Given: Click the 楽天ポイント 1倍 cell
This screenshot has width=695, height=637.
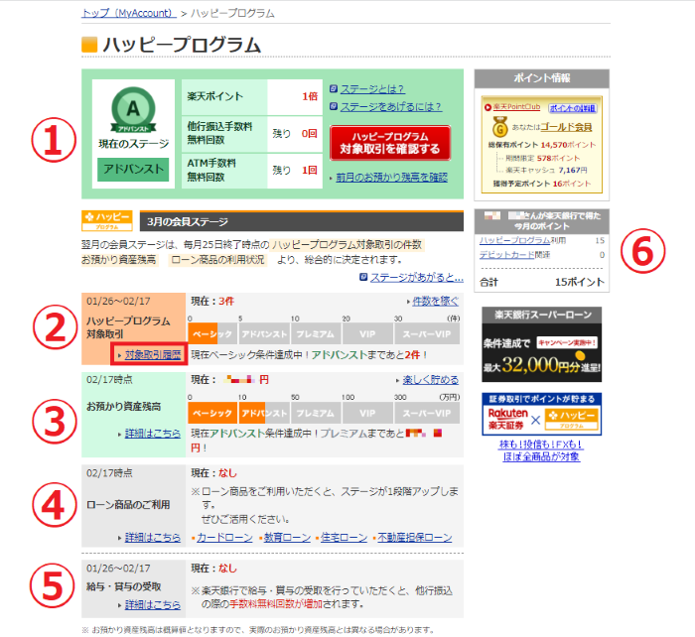Looking at the screenshot, I should (x=252, y=96).
